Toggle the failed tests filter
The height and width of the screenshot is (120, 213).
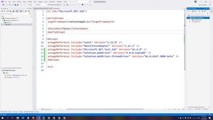point(21,11)
